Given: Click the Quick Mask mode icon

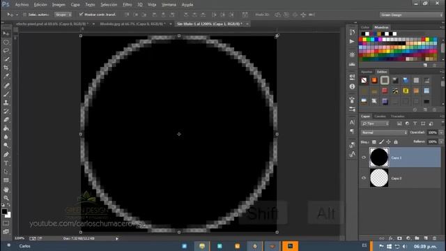Looking at the screenshot, I should (x=6, y=223).
